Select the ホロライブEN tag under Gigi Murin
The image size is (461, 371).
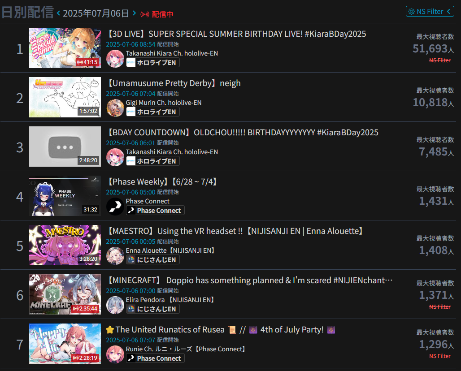tap(152, 112)
